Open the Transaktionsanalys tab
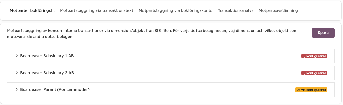The image size is (343, 105). 236,11
